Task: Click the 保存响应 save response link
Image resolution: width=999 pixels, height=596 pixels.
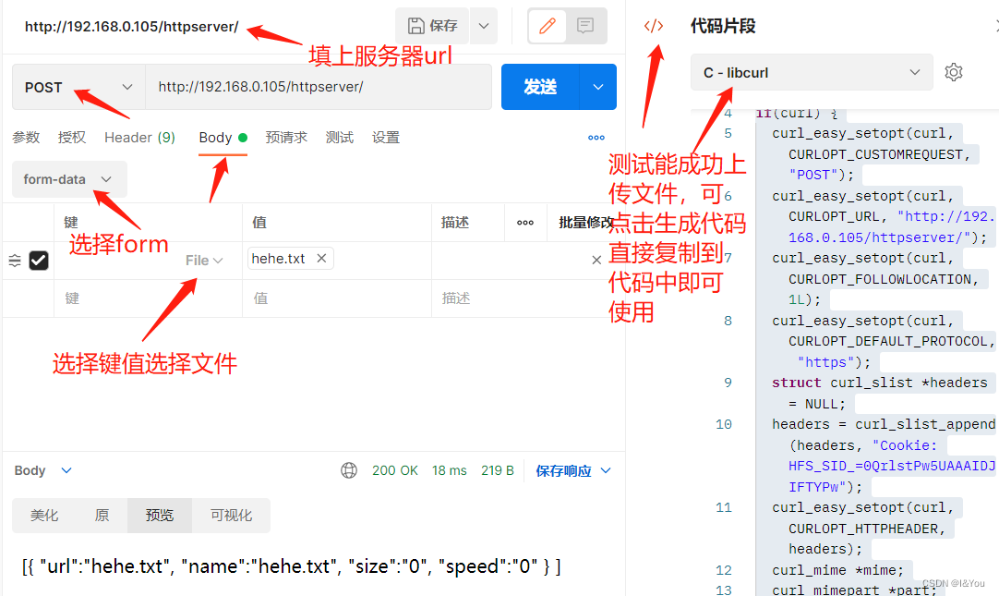Action: [x=563, y=470]
